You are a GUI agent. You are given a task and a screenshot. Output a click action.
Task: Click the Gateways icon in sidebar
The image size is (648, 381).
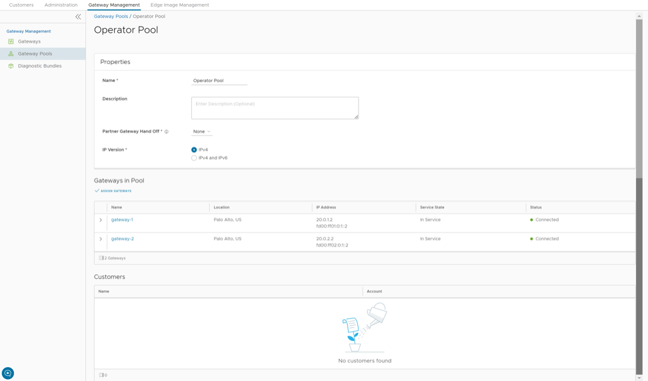tap(11, 41)
